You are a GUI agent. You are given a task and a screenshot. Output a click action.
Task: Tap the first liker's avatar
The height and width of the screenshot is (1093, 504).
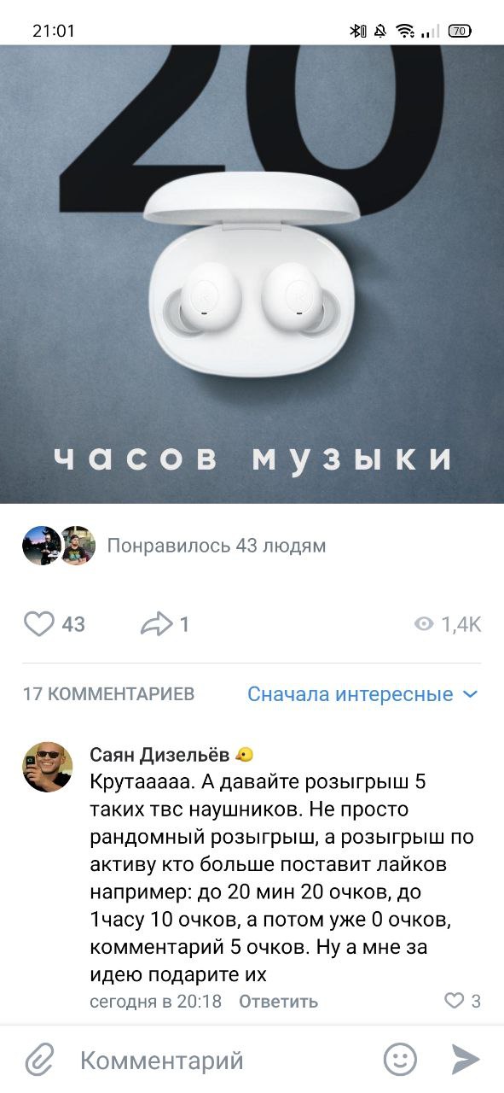coord(40,546)
